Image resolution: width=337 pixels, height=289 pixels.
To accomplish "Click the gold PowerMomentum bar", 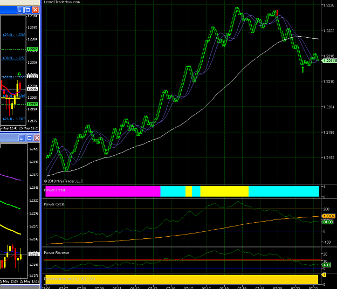I will [x=182, y=279].
